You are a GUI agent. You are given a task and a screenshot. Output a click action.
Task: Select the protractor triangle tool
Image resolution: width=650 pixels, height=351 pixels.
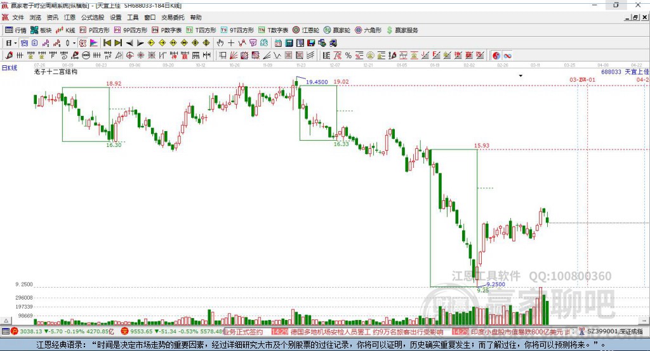click(119, 56)
